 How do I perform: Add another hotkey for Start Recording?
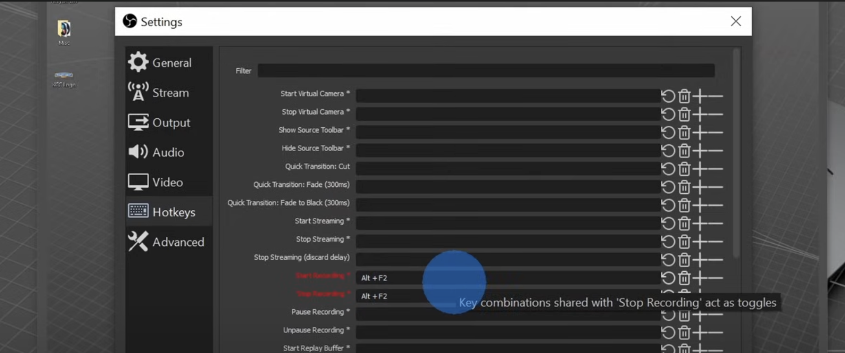[x=700, y=278]
